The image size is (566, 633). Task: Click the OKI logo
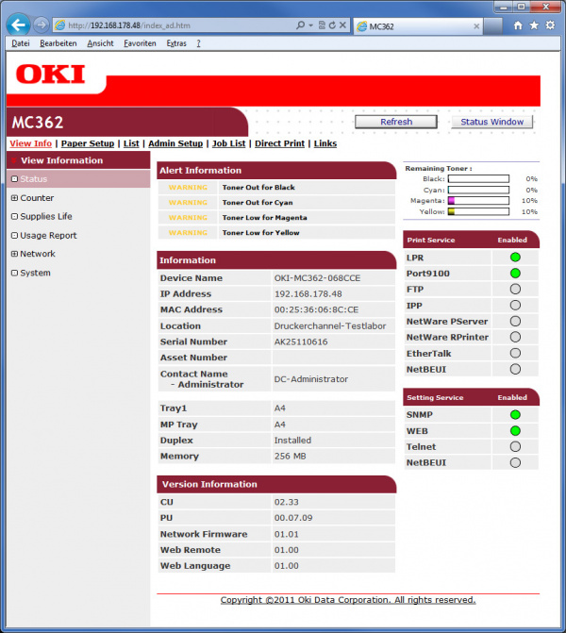(51, 74)
